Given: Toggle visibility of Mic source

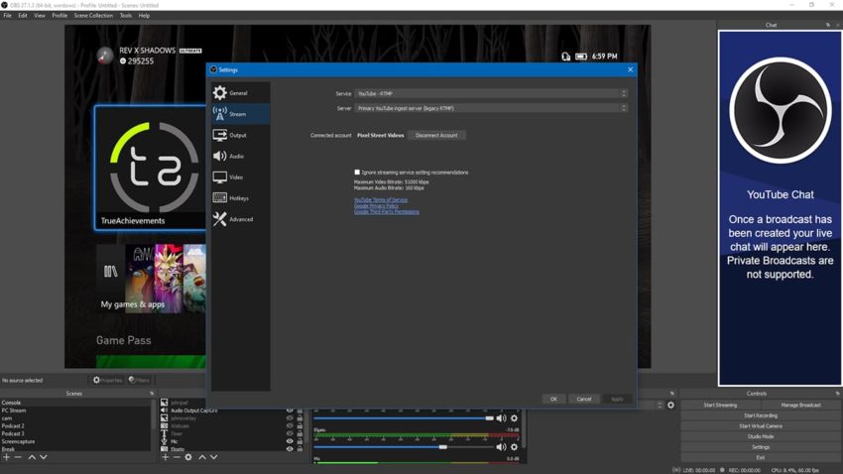Looking at the screenshot, I should [x=290, y=441].
